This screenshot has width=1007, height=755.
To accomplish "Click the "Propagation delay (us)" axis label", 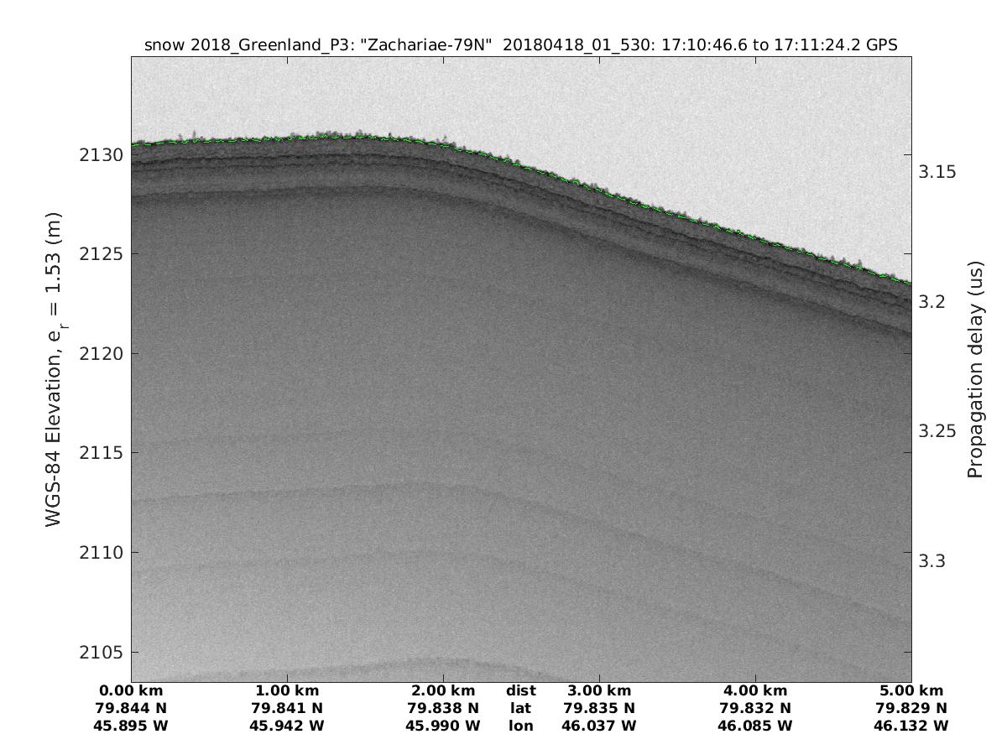I will pos(974,369).
